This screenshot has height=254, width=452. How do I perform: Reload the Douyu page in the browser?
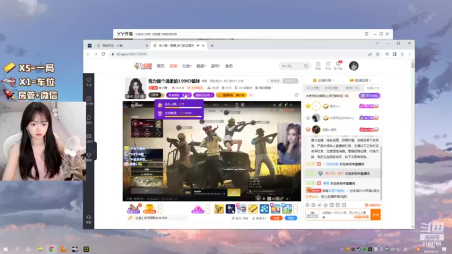pos(103,54)
